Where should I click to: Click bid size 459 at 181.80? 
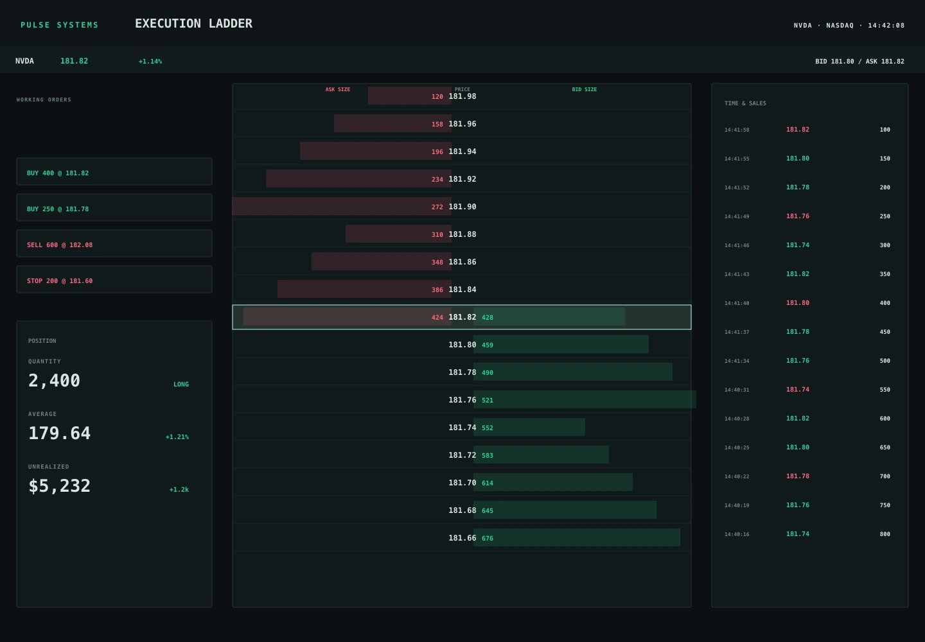click(x=488, y=345)
